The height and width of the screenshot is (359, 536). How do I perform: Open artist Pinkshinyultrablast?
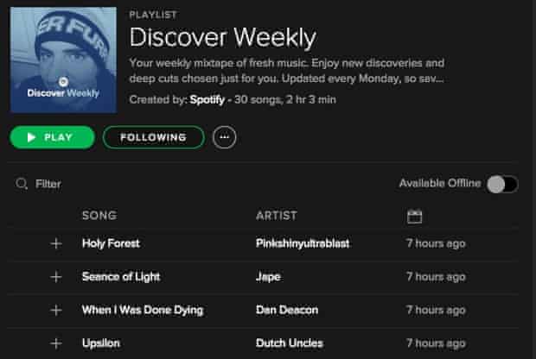click(303, 243)
